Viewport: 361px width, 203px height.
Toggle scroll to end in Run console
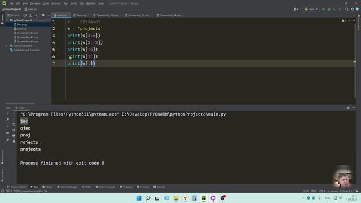pos(14,130)
